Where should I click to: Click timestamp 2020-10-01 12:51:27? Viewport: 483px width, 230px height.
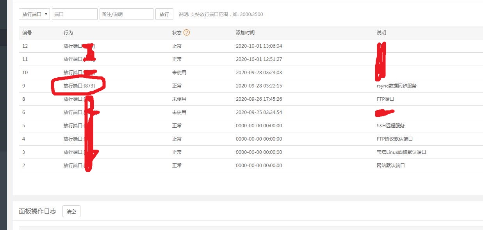(x=259, y=59)
